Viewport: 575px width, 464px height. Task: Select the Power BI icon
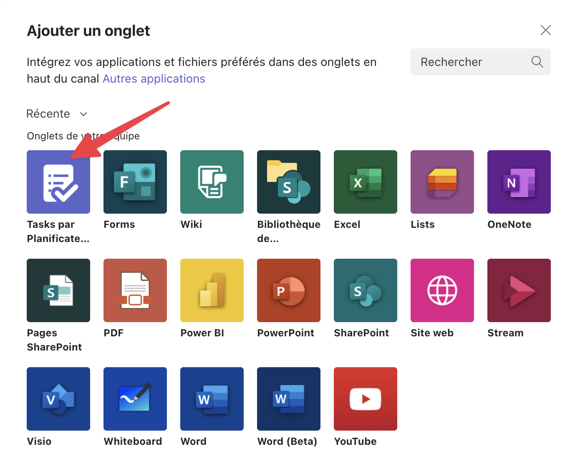point(212,290)
